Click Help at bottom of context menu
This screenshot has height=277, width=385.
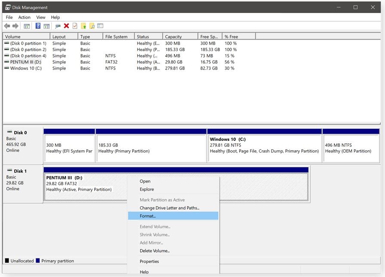[x=173, y=271]
